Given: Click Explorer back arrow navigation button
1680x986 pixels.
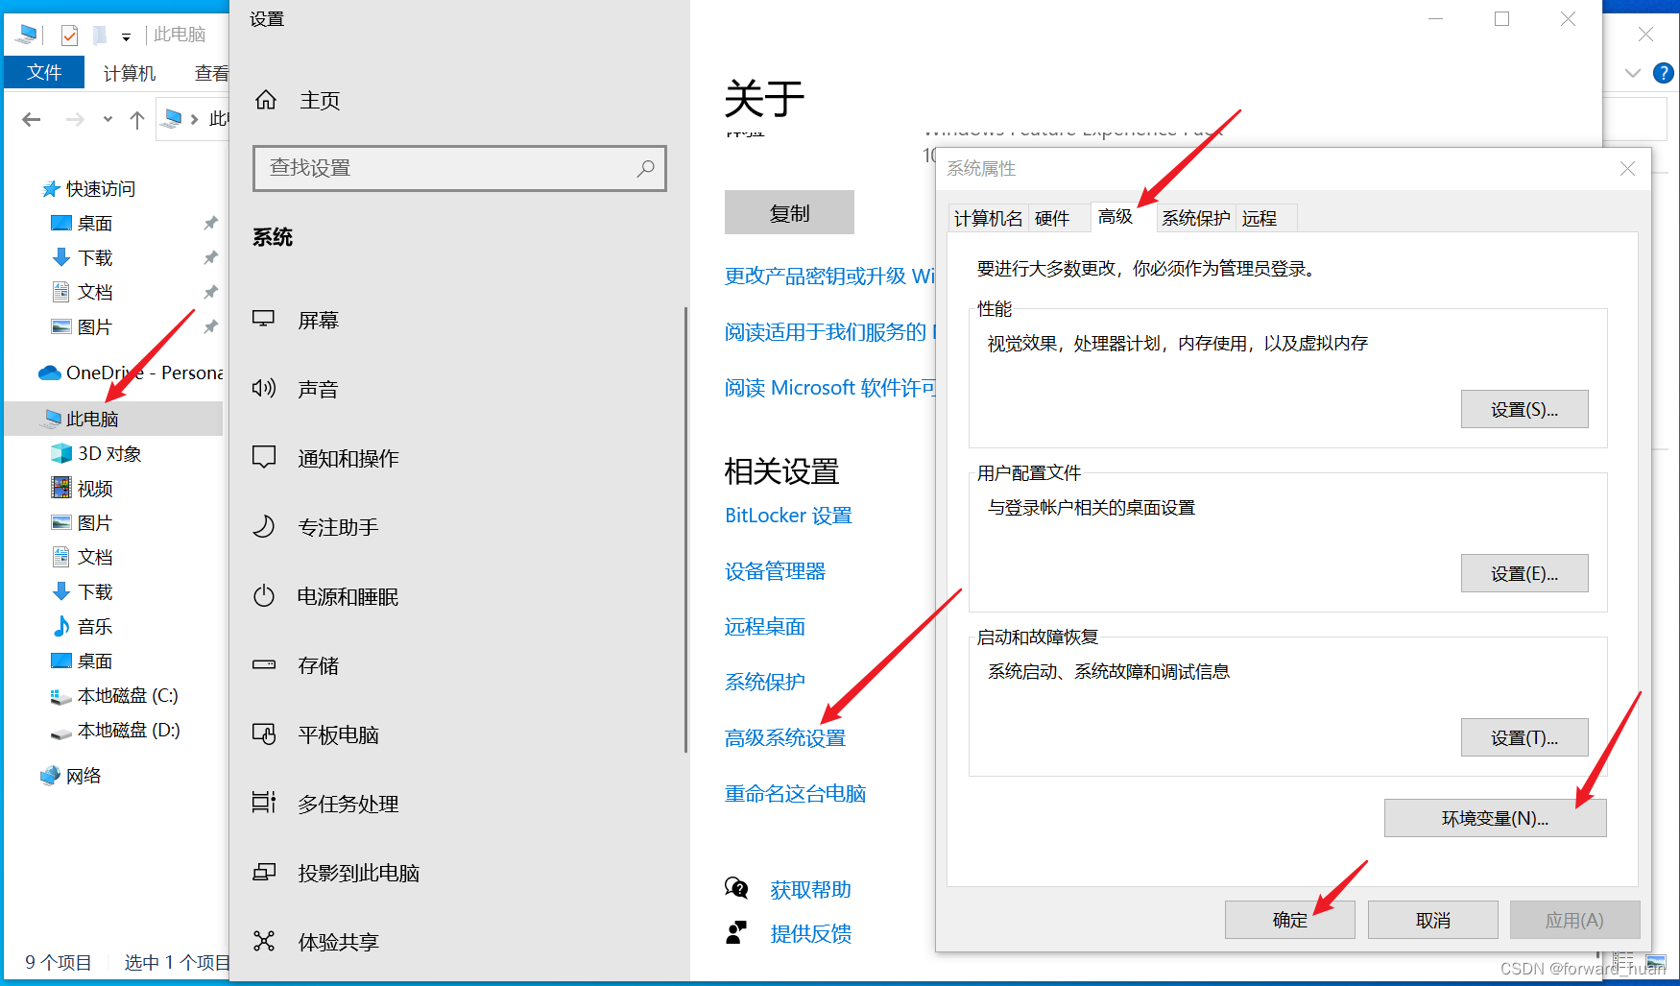Looking at the screenshot, I should point(32,119).
